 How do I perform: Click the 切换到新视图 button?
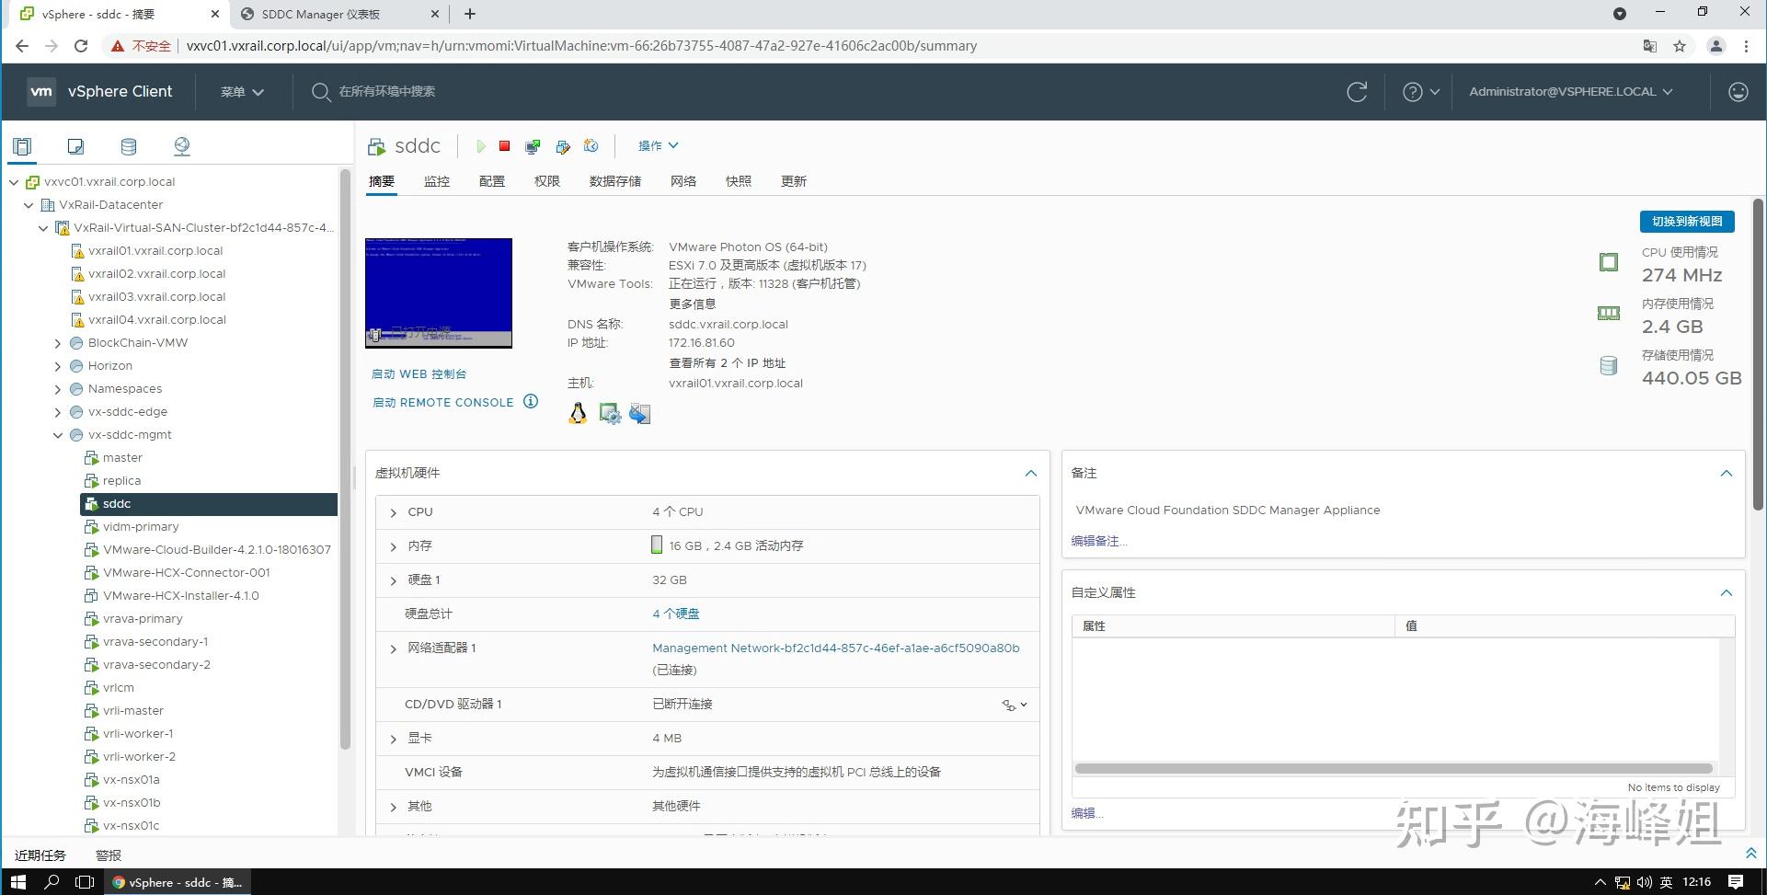coord(1686,221)
